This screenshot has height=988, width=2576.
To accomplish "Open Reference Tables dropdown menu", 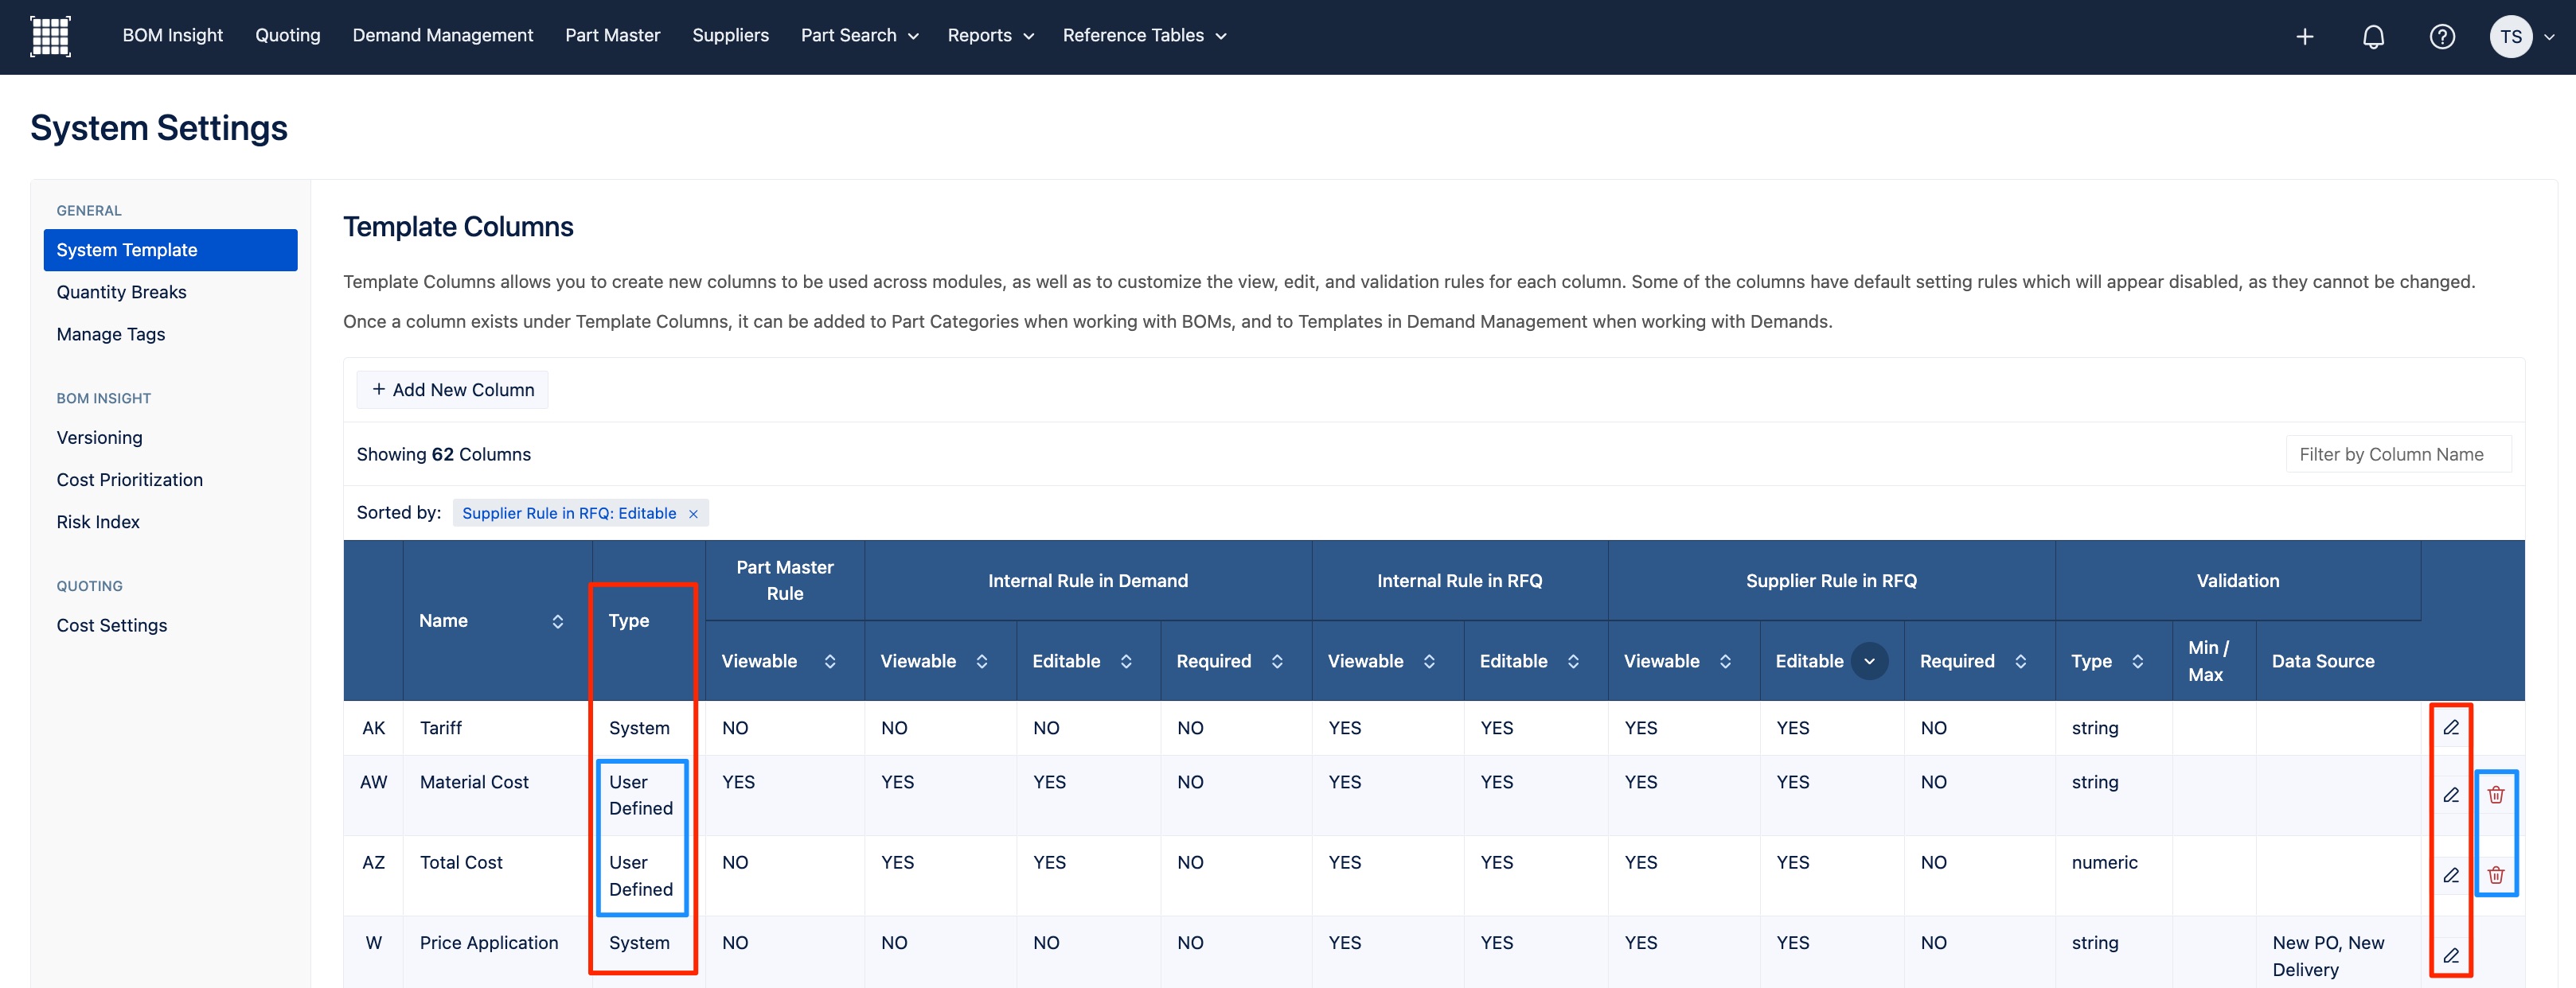I will (x=1144, y=36).
